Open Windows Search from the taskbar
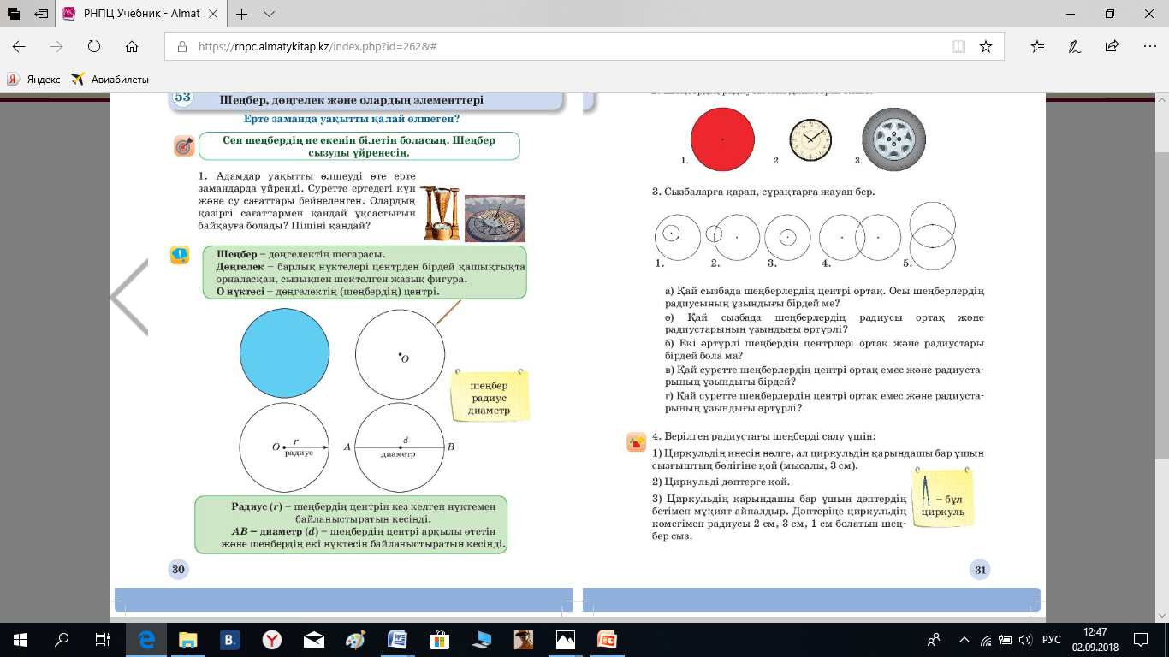1169x657 pixels. pos(62,640)
